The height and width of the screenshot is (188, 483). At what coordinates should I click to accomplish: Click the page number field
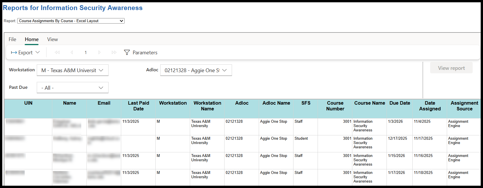pyautogui.click(x=86, y=52)
